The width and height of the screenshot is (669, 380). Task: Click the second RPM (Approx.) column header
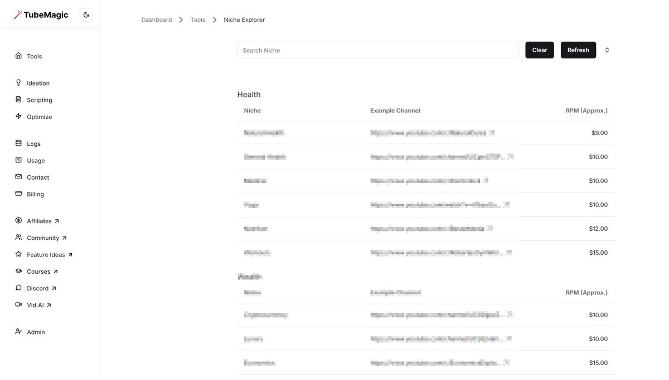(x=586, y=293)
